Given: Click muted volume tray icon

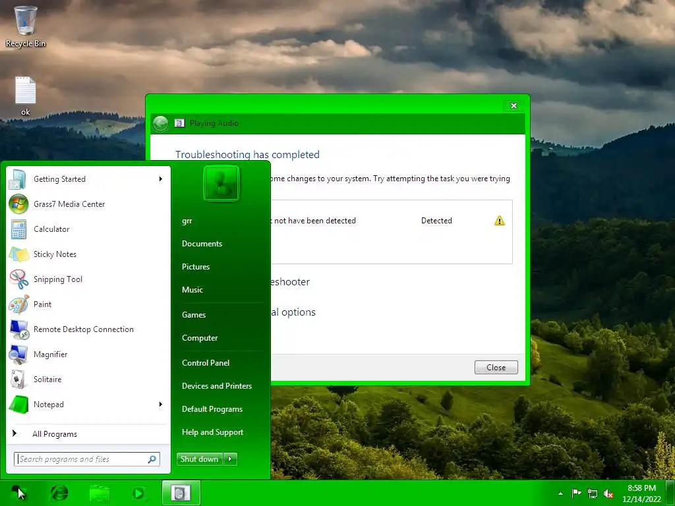Looking at the screenshot, I should pos(608,494).
